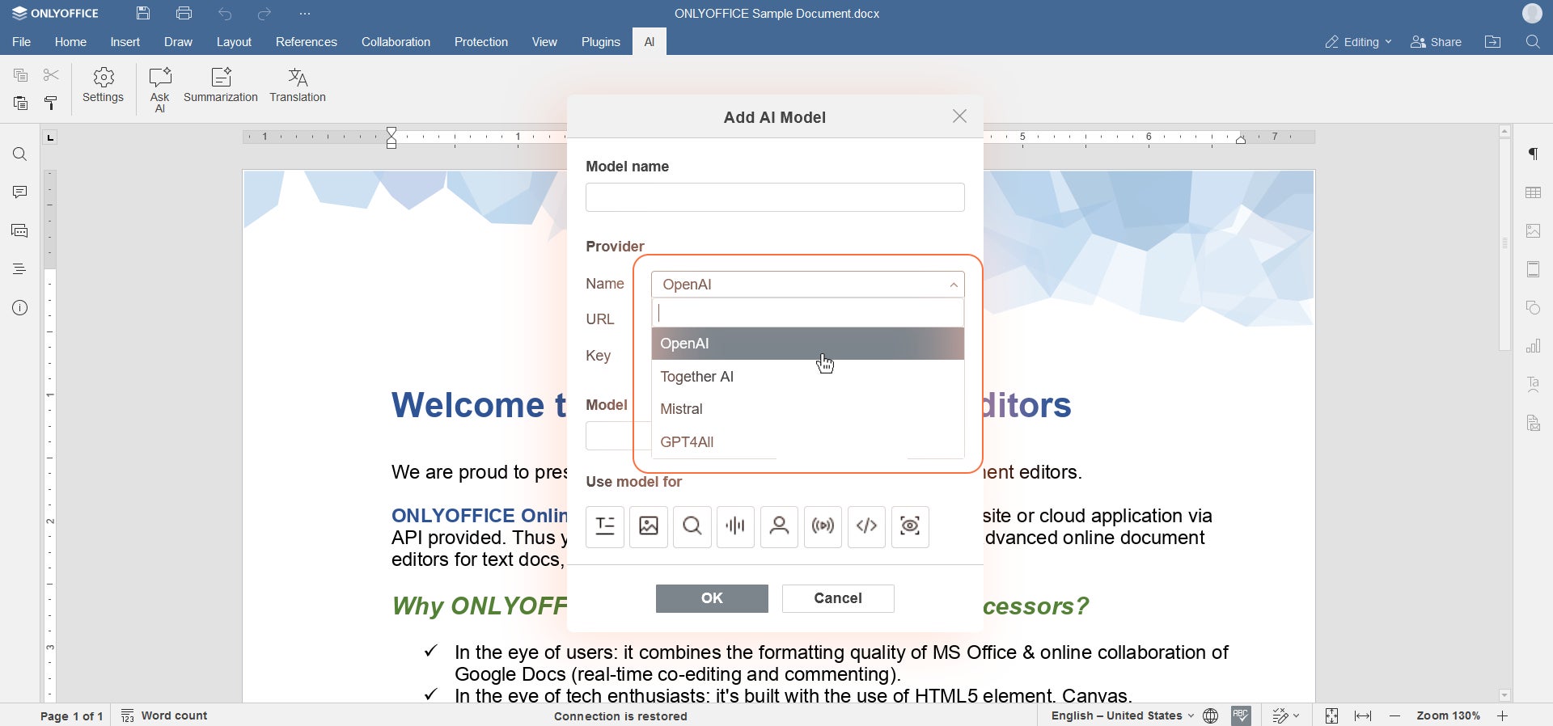Open AI plugin Settings

point(104,86)
